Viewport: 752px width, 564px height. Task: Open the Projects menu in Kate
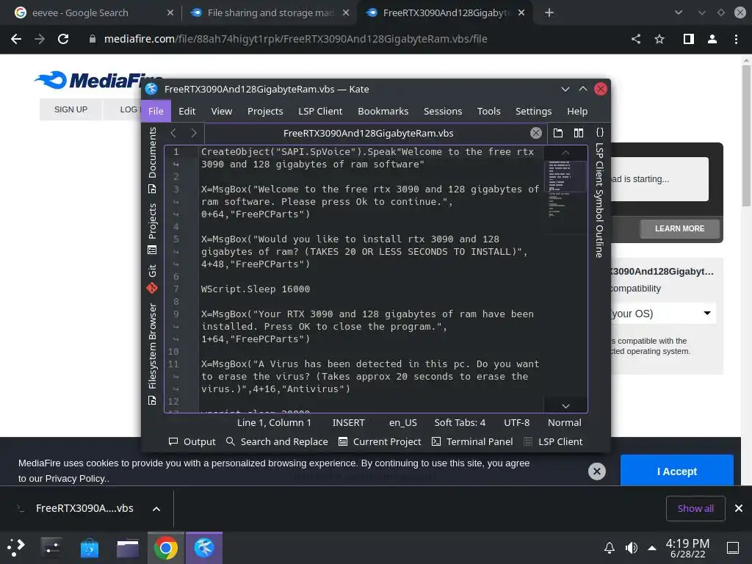click(265, 112)
